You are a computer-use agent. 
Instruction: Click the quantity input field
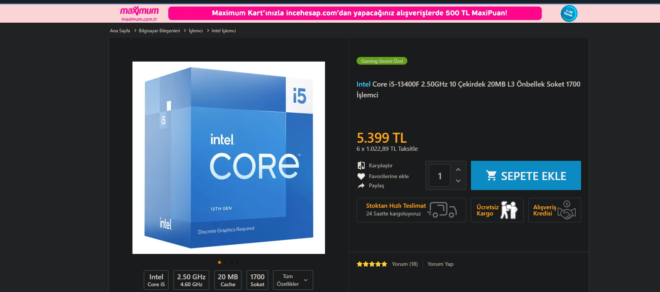click(x=440, y=175)
